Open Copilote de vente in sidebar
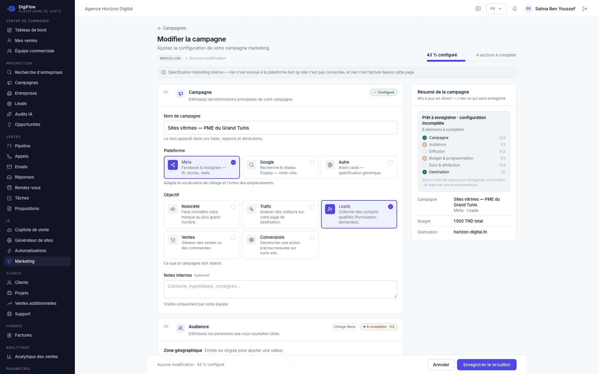Viewport: 599px width, 374px height. pos(37,230)
